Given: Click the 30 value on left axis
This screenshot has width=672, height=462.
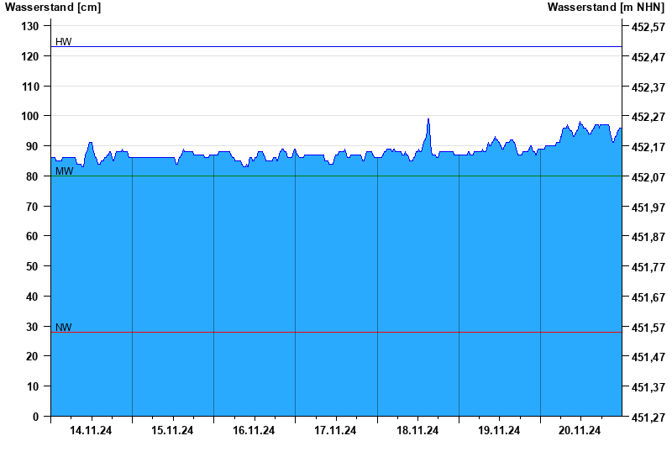Looking at the screenshot, I should point(32,327).
